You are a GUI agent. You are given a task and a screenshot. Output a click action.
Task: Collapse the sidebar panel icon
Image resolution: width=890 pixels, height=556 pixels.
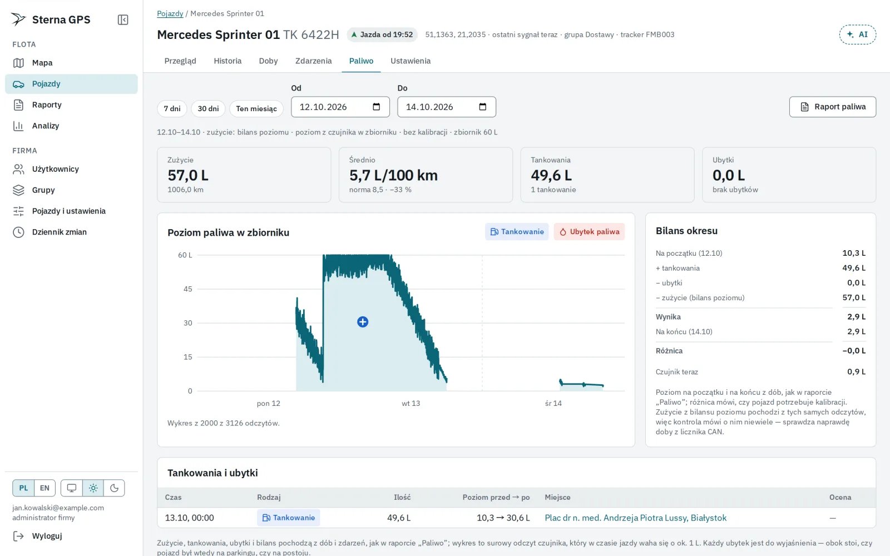point(123,20)
